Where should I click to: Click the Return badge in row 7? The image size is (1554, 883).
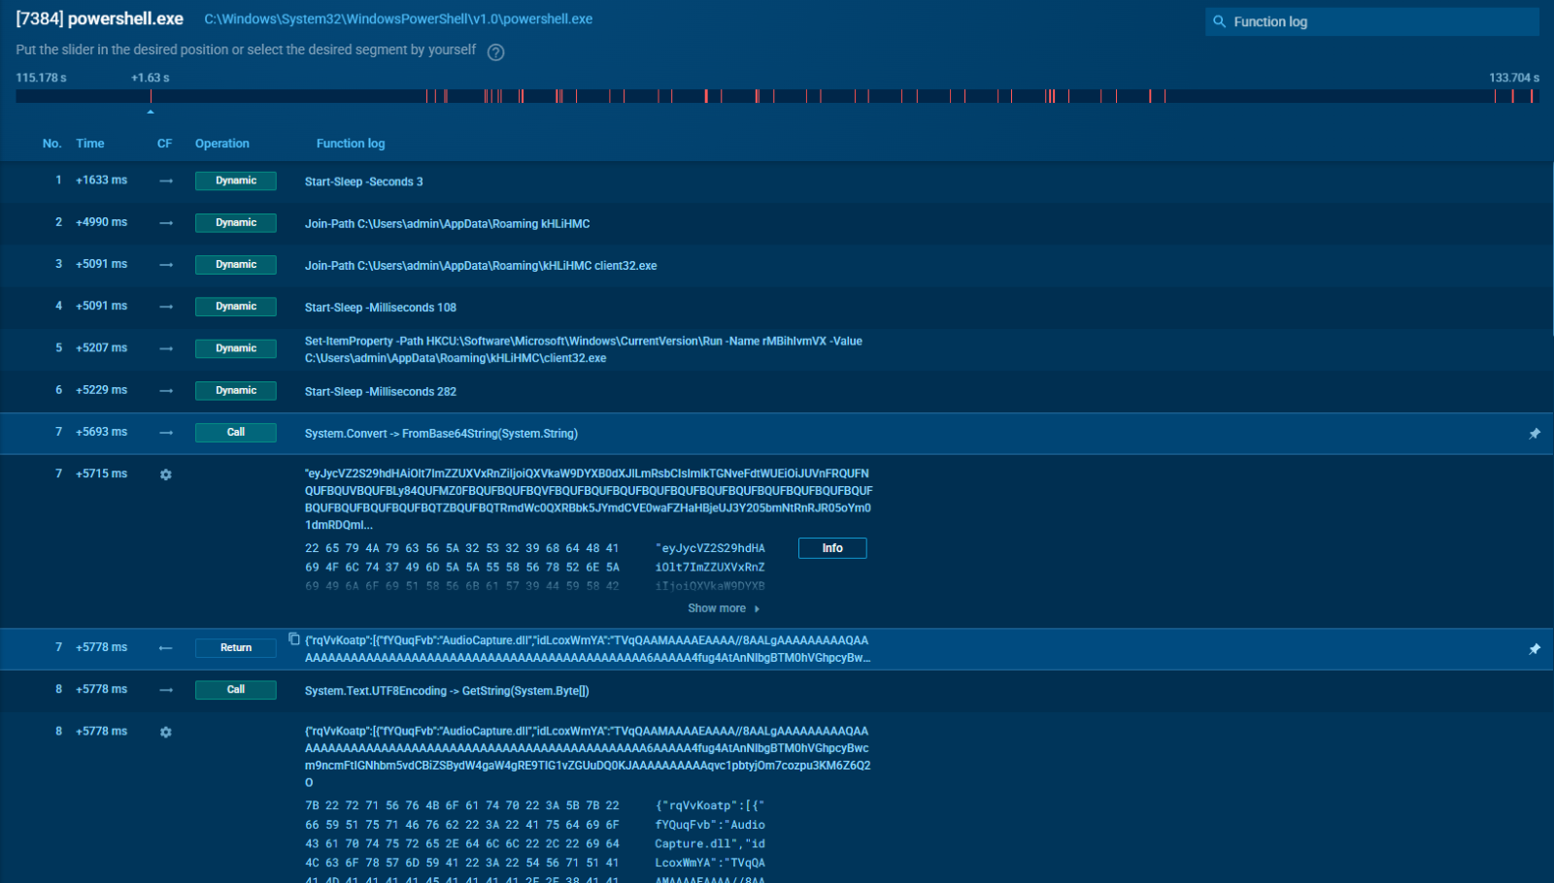(236, 648)
